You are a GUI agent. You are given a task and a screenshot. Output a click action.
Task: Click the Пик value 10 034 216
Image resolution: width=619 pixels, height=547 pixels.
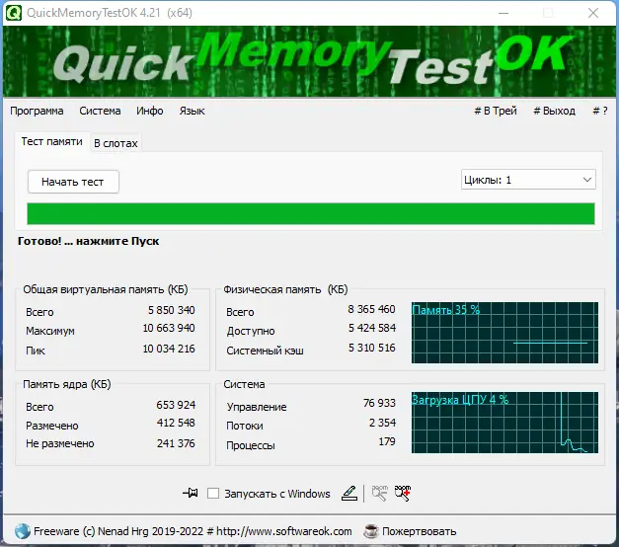[169, 349]
